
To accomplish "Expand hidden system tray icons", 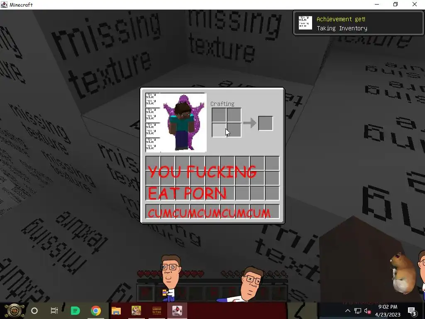I will [x=347, y=311].
